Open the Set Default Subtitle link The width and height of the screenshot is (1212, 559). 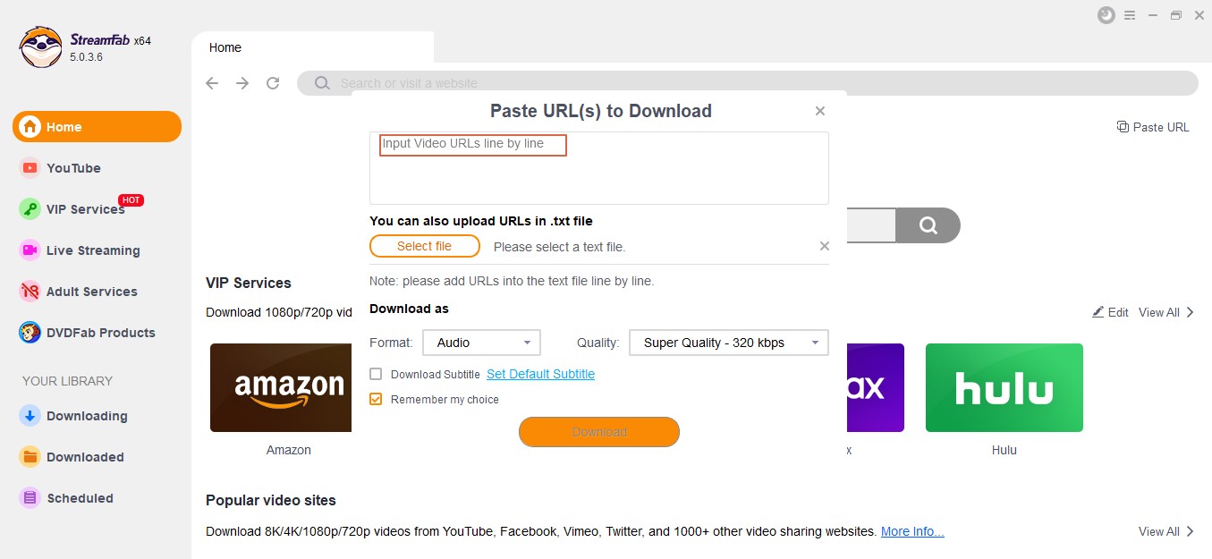[x=540, y=374]
